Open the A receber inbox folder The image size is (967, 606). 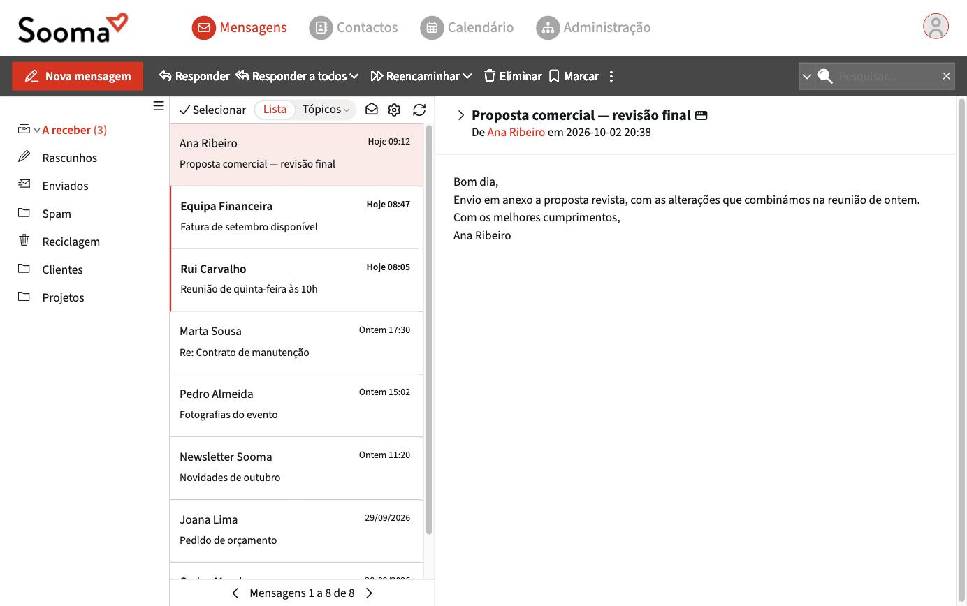(74, 130)
